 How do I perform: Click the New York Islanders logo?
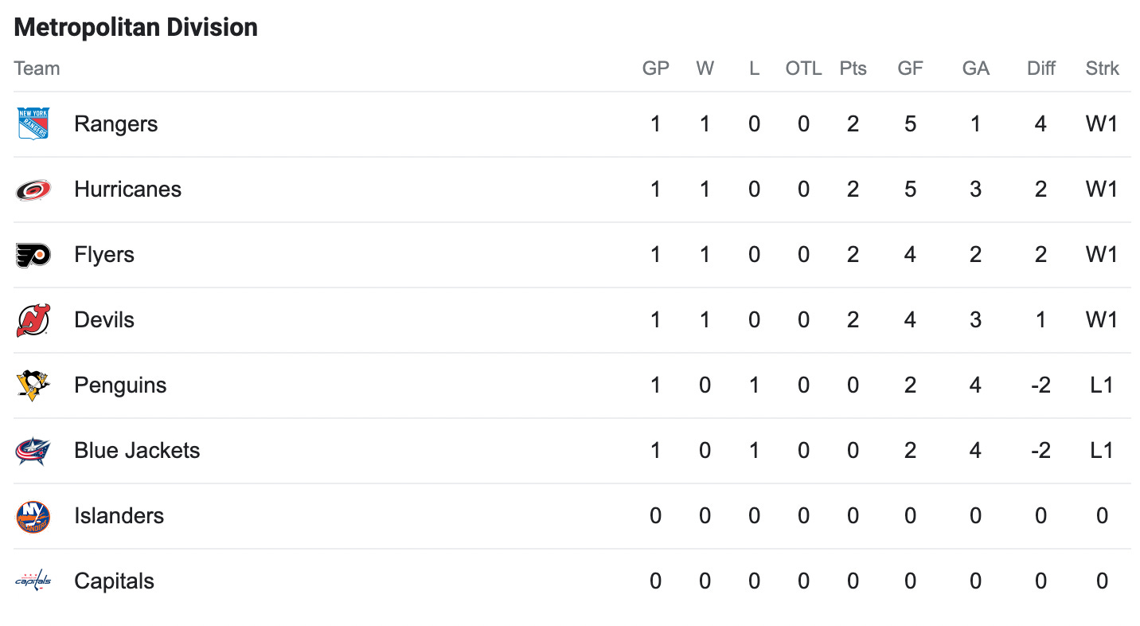(33, 516)
